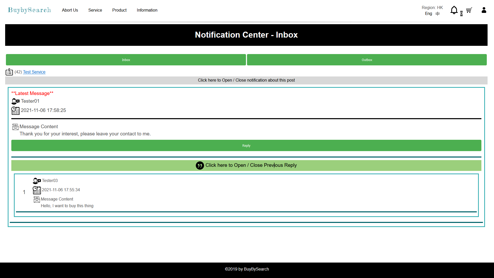This screenshot has height=278, width=494.
Task: Open the shopping cart icon
Action: 469,10
